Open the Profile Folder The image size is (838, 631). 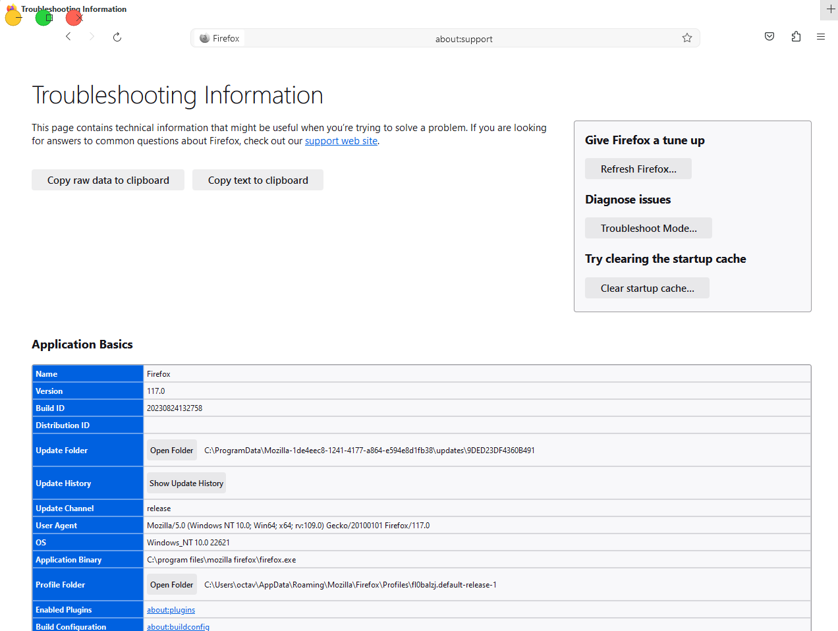tap(171, 584)
